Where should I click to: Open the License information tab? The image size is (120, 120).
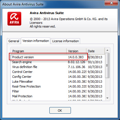pyautogui.click(x=65, y=41)
